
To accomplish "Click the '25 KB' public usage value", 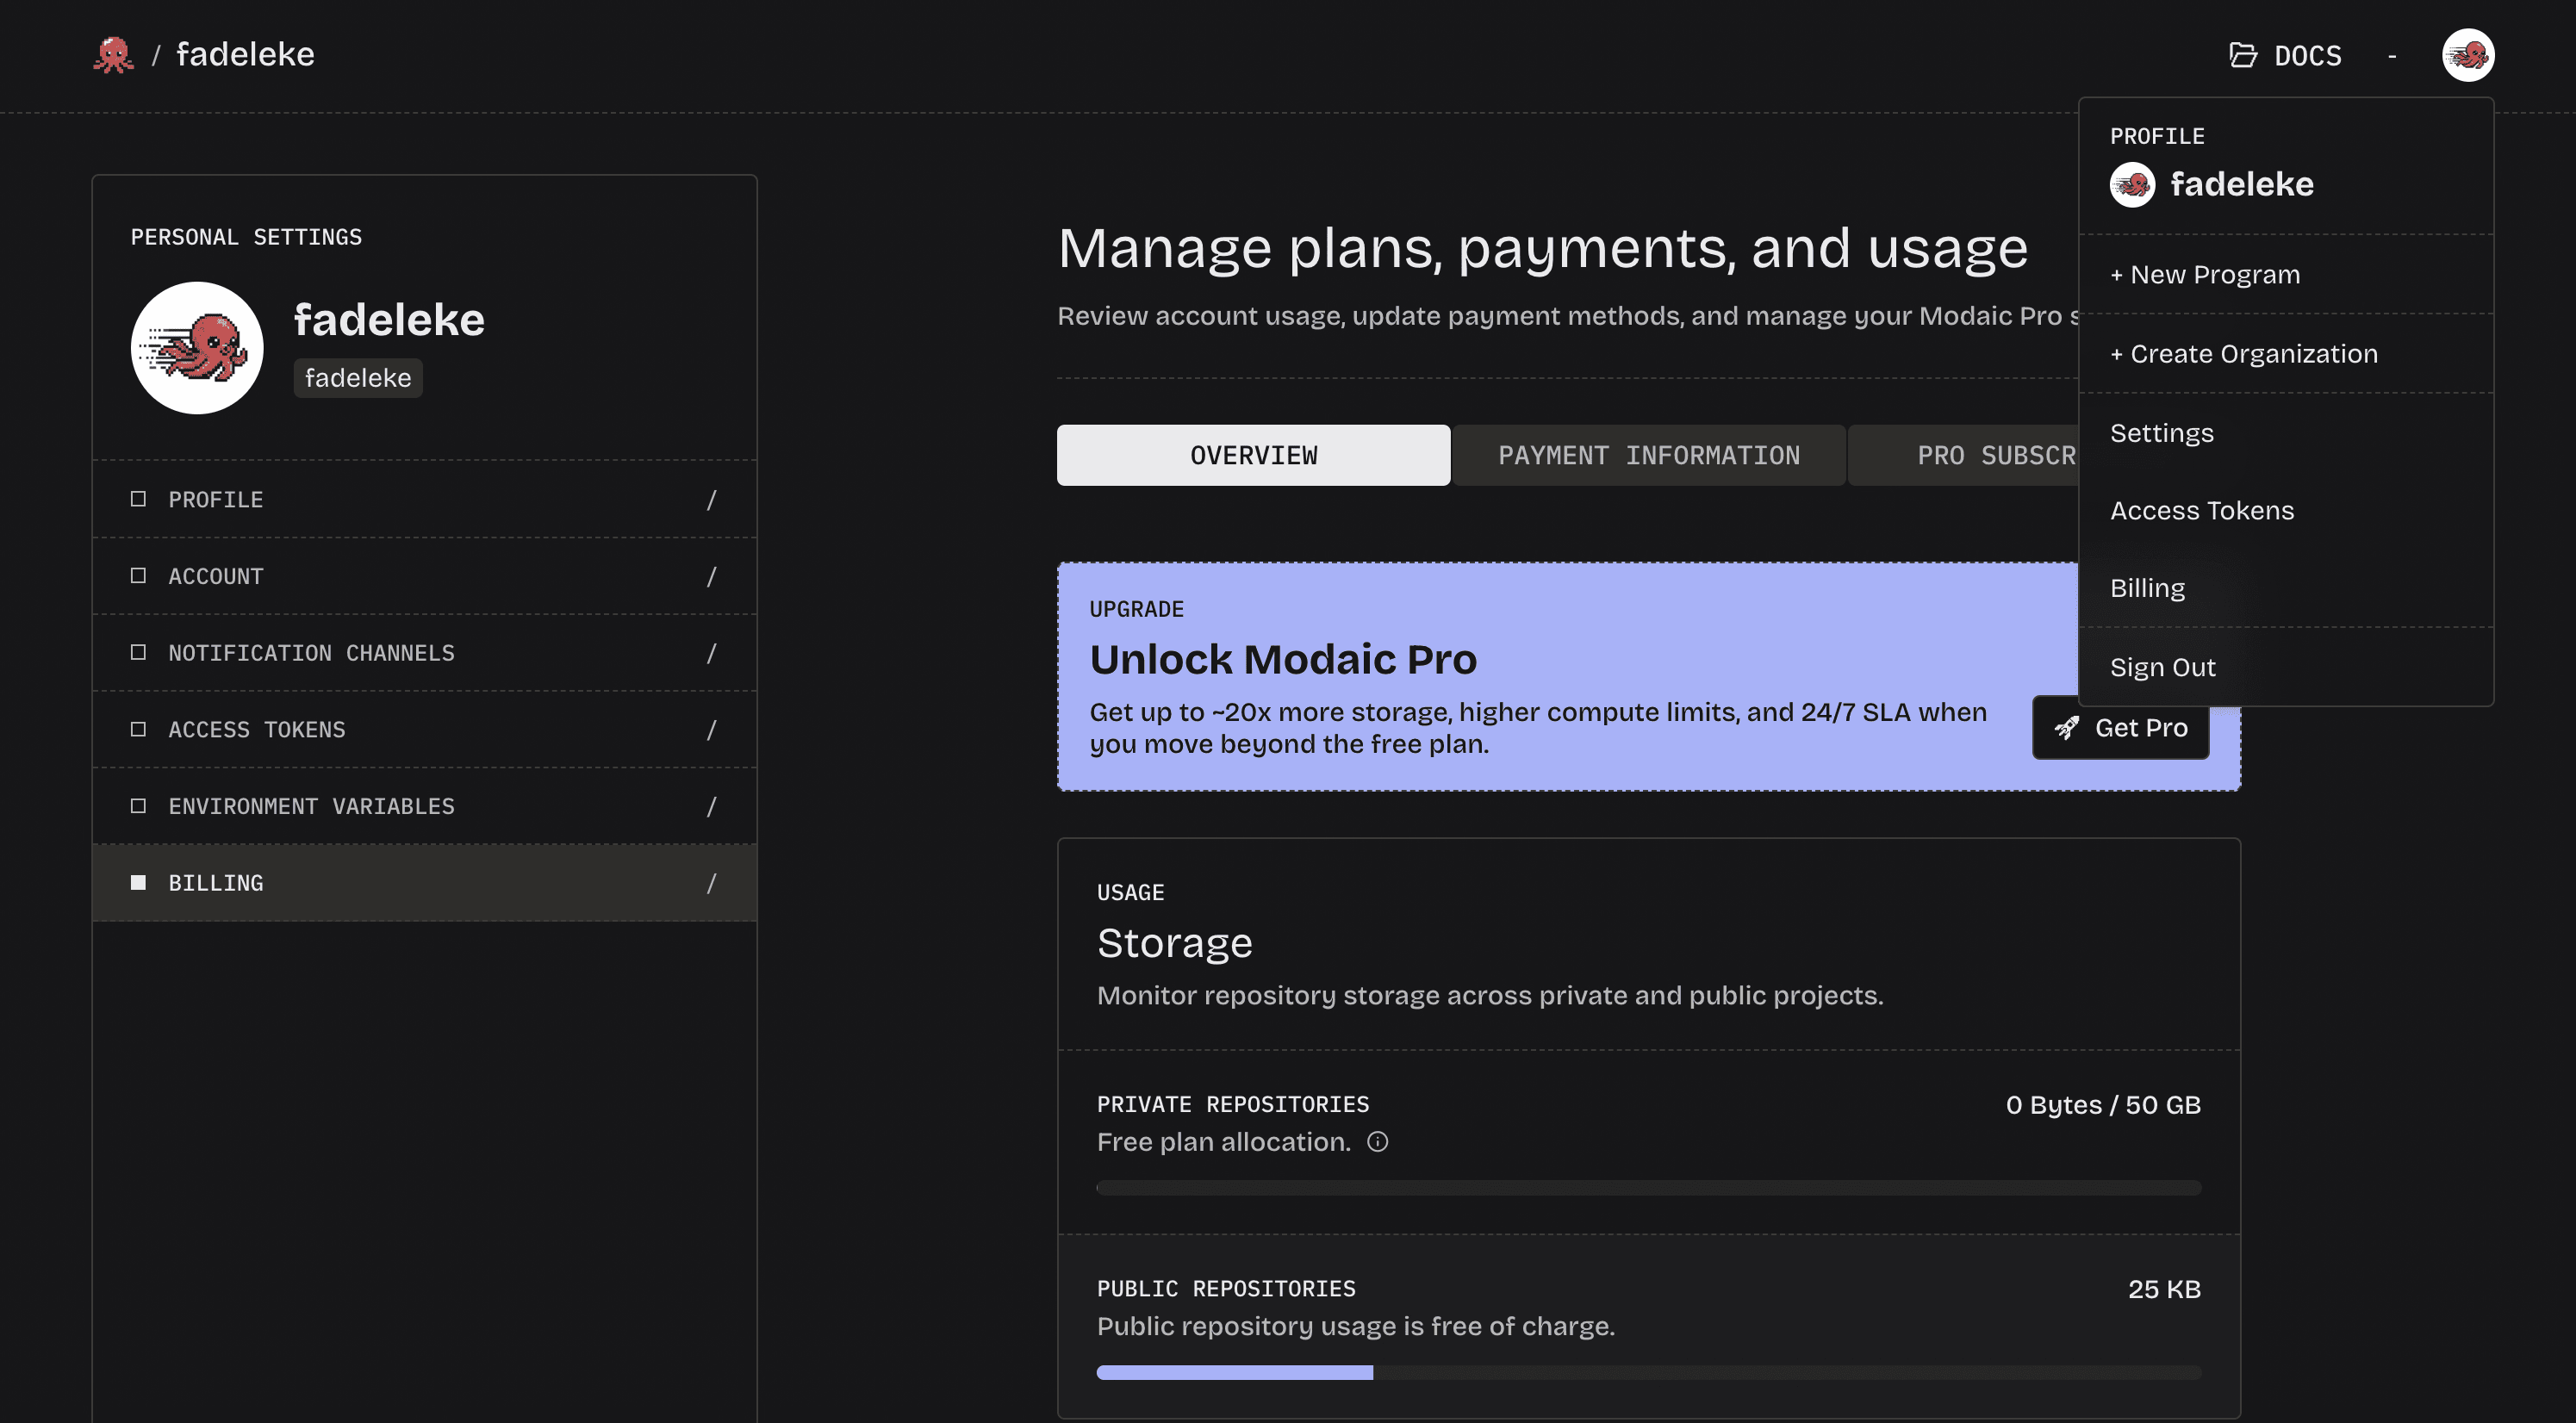I will [2164, 1289].
